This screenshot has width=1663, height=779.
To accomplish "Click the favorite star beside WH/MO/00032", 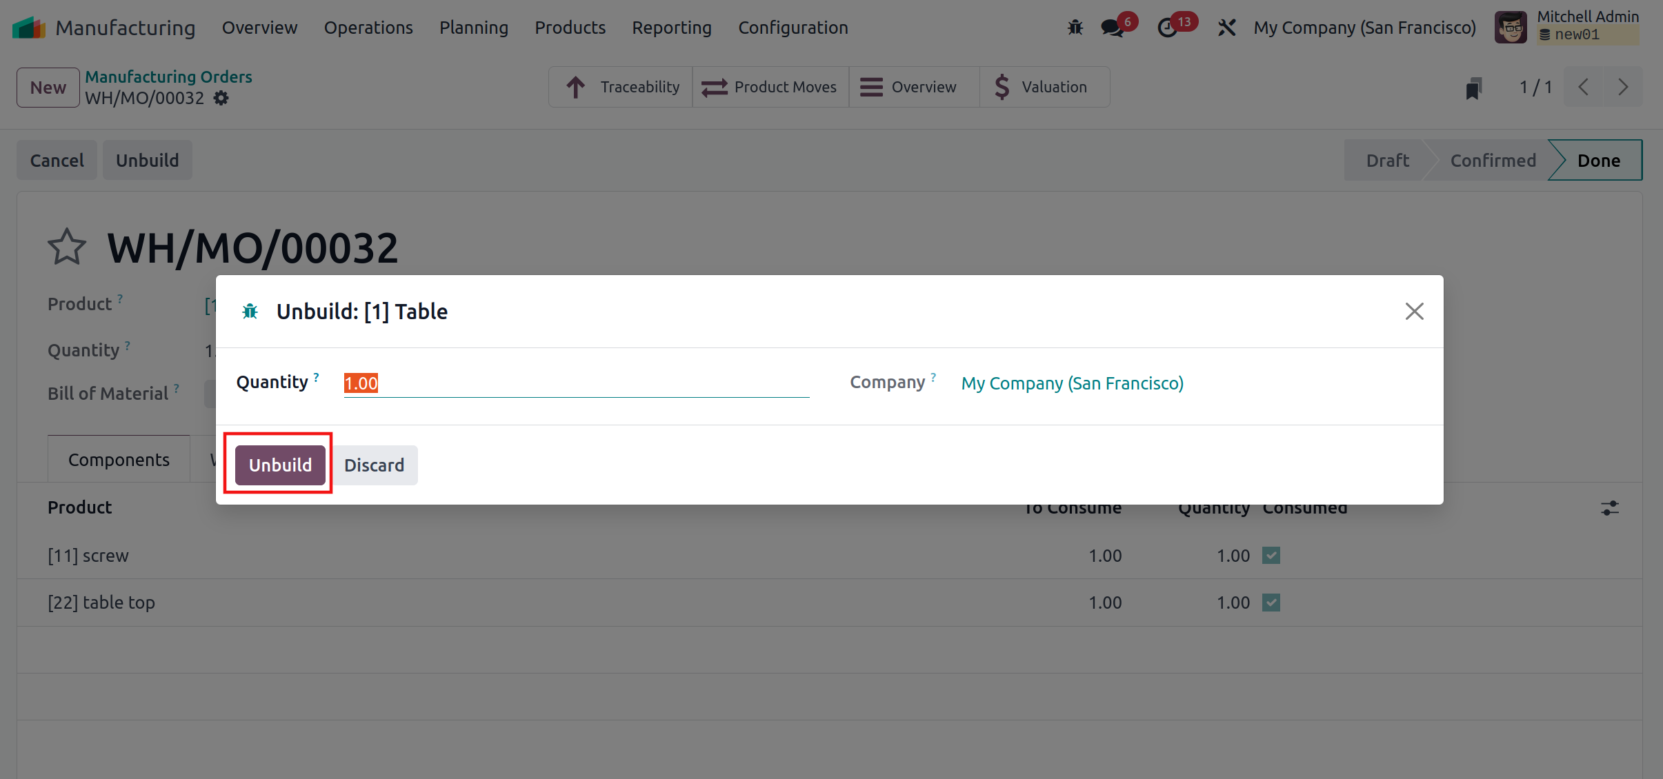I will [67, 247].
